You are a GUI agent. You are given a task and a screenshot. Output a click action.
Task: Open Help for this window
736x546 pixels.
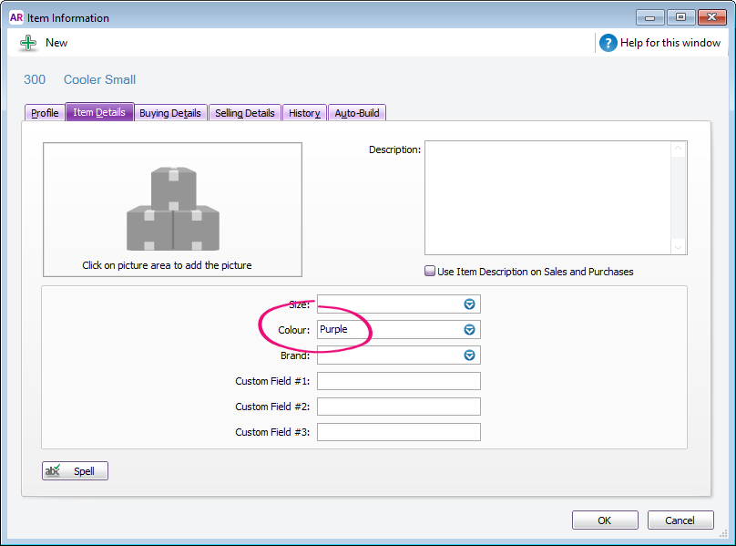[x=660, y=43]
